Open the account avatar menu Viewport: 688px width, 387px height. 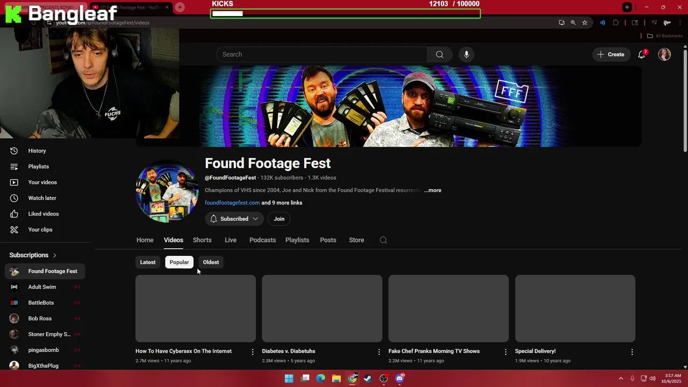click(664, 54)
